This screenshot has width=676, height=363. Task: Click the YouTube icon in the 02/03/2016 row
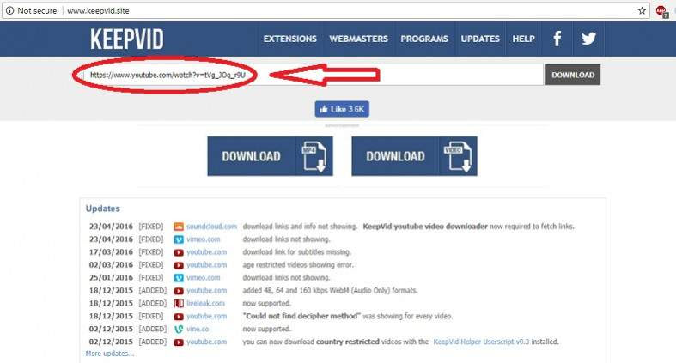[x=179, y=265]
